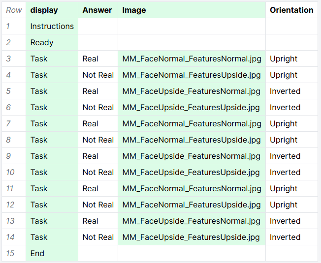Click the 'Upright' cell in row 7
Image resolution: width=321 pixels, height=263 pixels.
point(291,123)
